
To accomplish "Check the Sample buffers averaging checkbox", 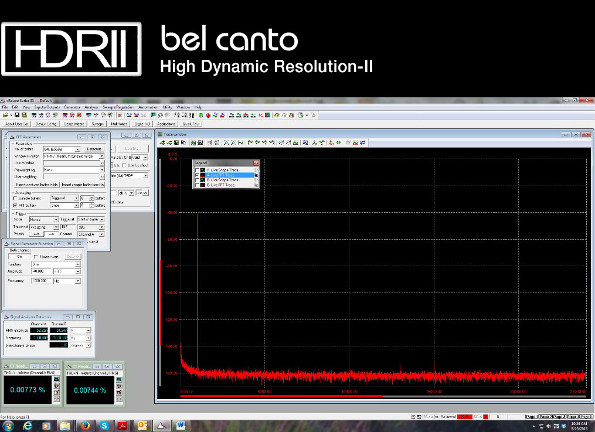I will click(16, 198).
